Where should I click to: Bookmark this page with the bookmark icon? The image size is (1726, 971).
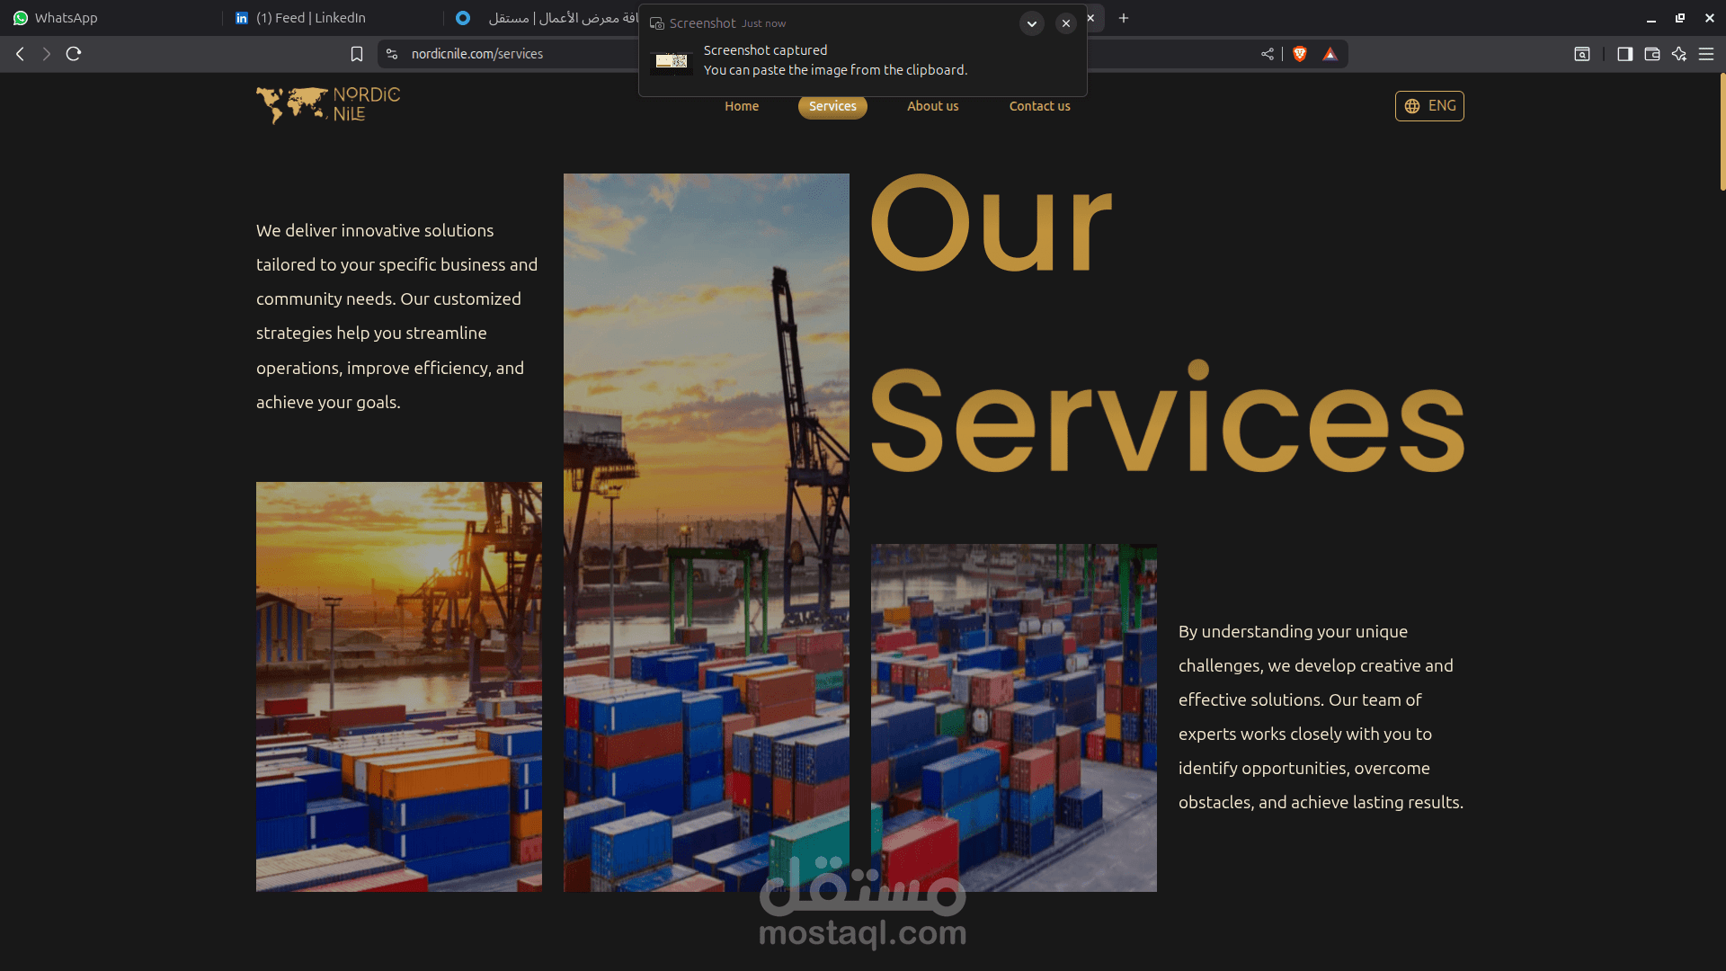pyautogui.click(x=357, y=54)
